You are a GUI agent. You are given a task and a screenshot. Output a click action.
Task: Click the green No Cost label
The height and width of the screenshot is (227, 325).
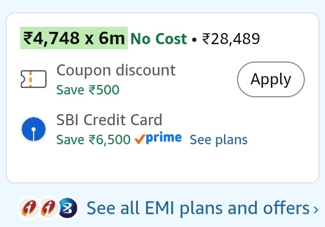pyautogui.click(x=159, y=39)
